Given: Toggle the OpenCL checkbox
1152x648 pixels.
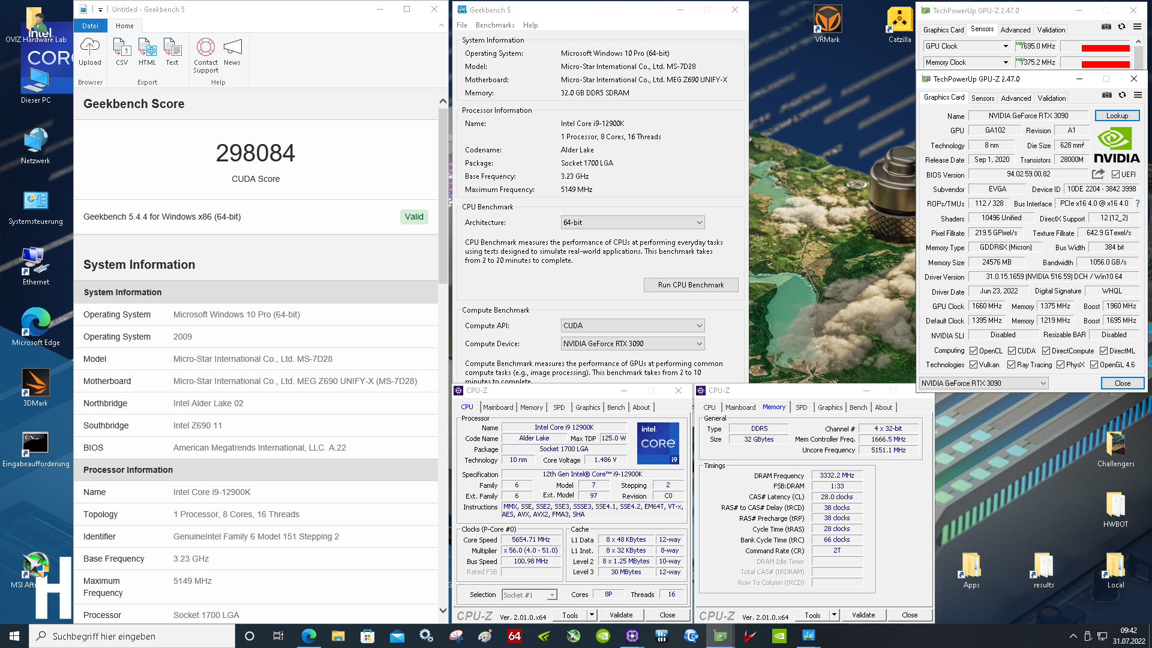Looking at the screenshot, I should coord(974,351).
